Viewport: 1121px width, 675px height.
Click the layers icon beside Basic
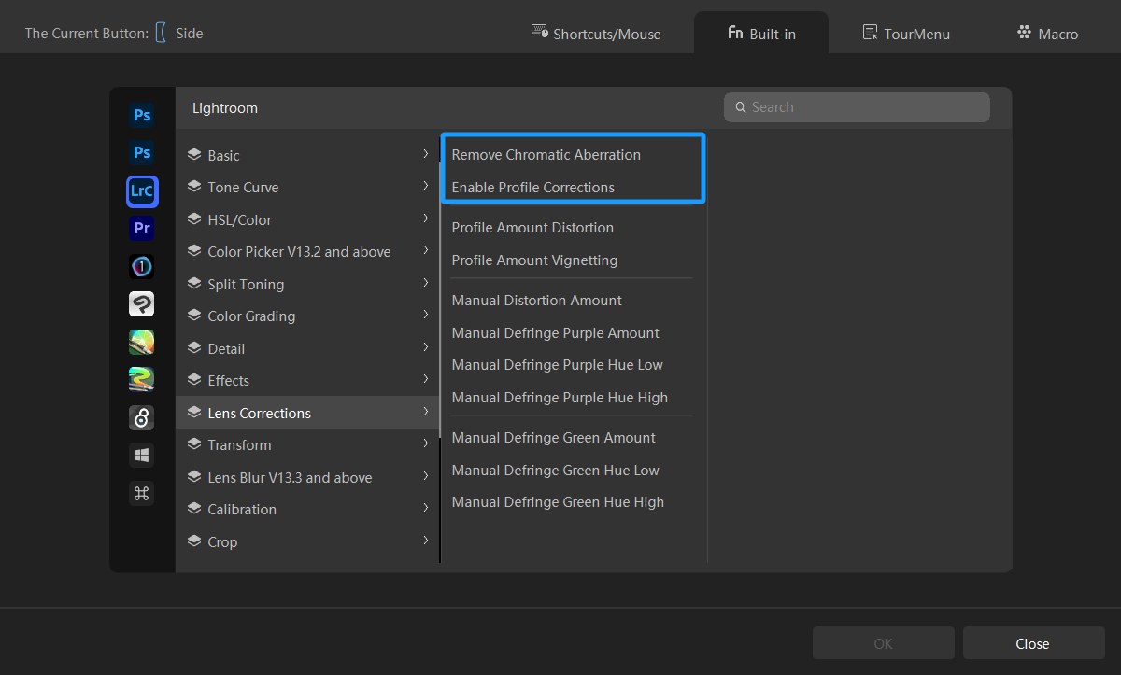click(194, 155)
